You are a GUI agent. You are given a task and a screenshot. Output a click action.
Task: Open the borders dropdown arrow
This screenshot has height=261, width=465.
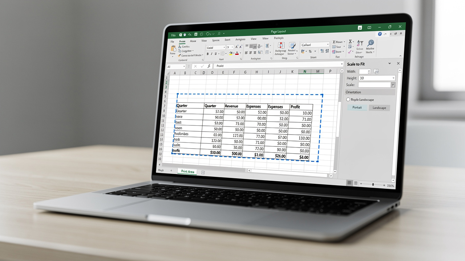pyautogui.click(x=226, y=54)
